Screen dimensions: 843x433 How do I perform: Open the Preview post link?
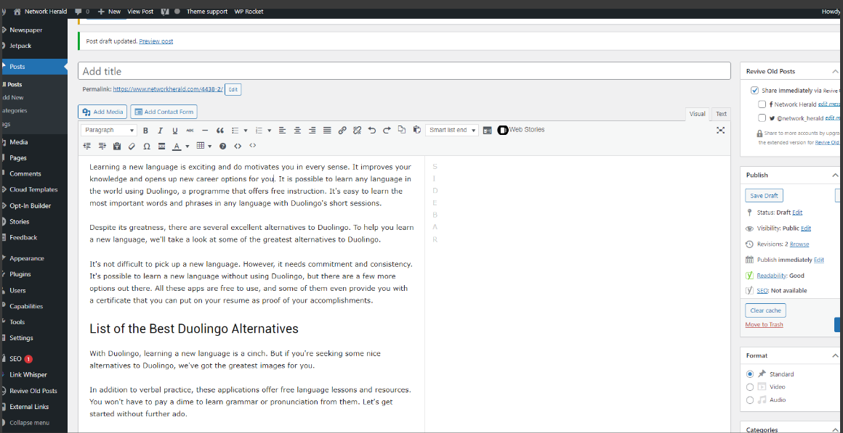156,41
